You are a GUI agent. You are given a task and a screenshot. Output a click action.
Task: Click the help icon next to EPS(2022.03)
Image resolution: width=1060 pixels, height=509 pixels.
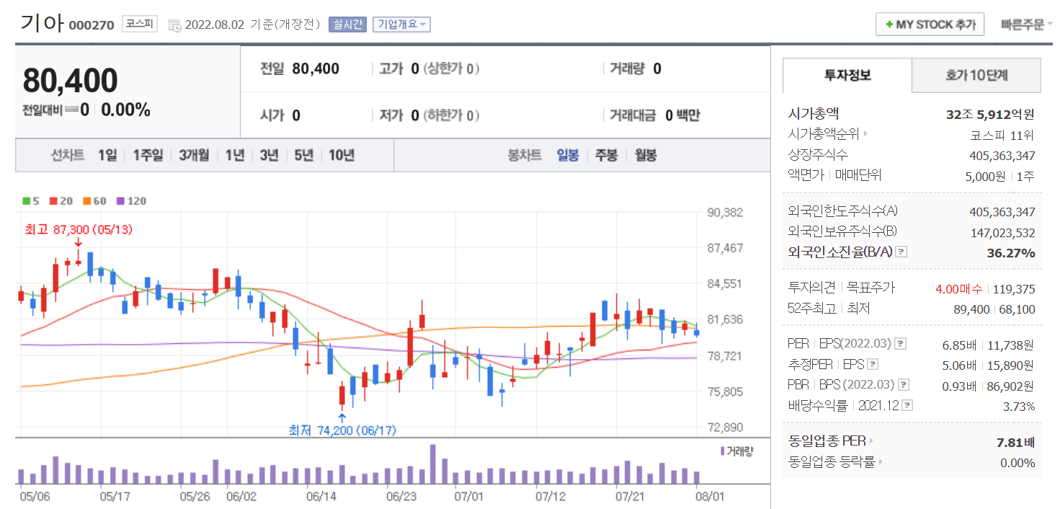click(901, 345)
